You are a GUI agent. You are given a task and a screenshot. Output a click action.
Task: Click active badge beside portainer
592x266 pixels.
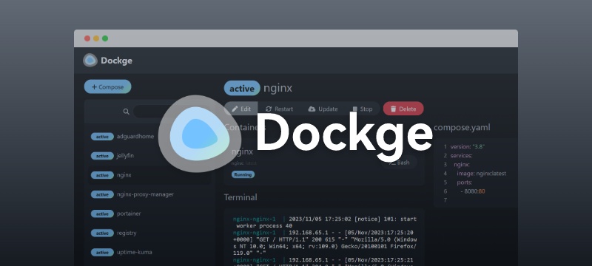[x=102, y=214]
